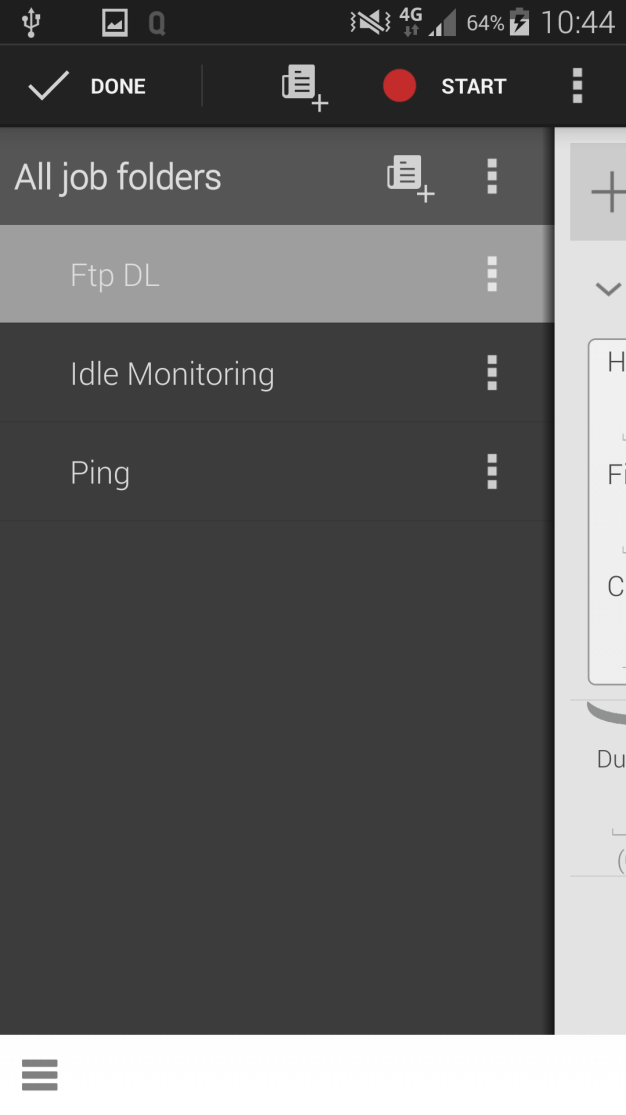Tap the DONE checkmark button

87,86
